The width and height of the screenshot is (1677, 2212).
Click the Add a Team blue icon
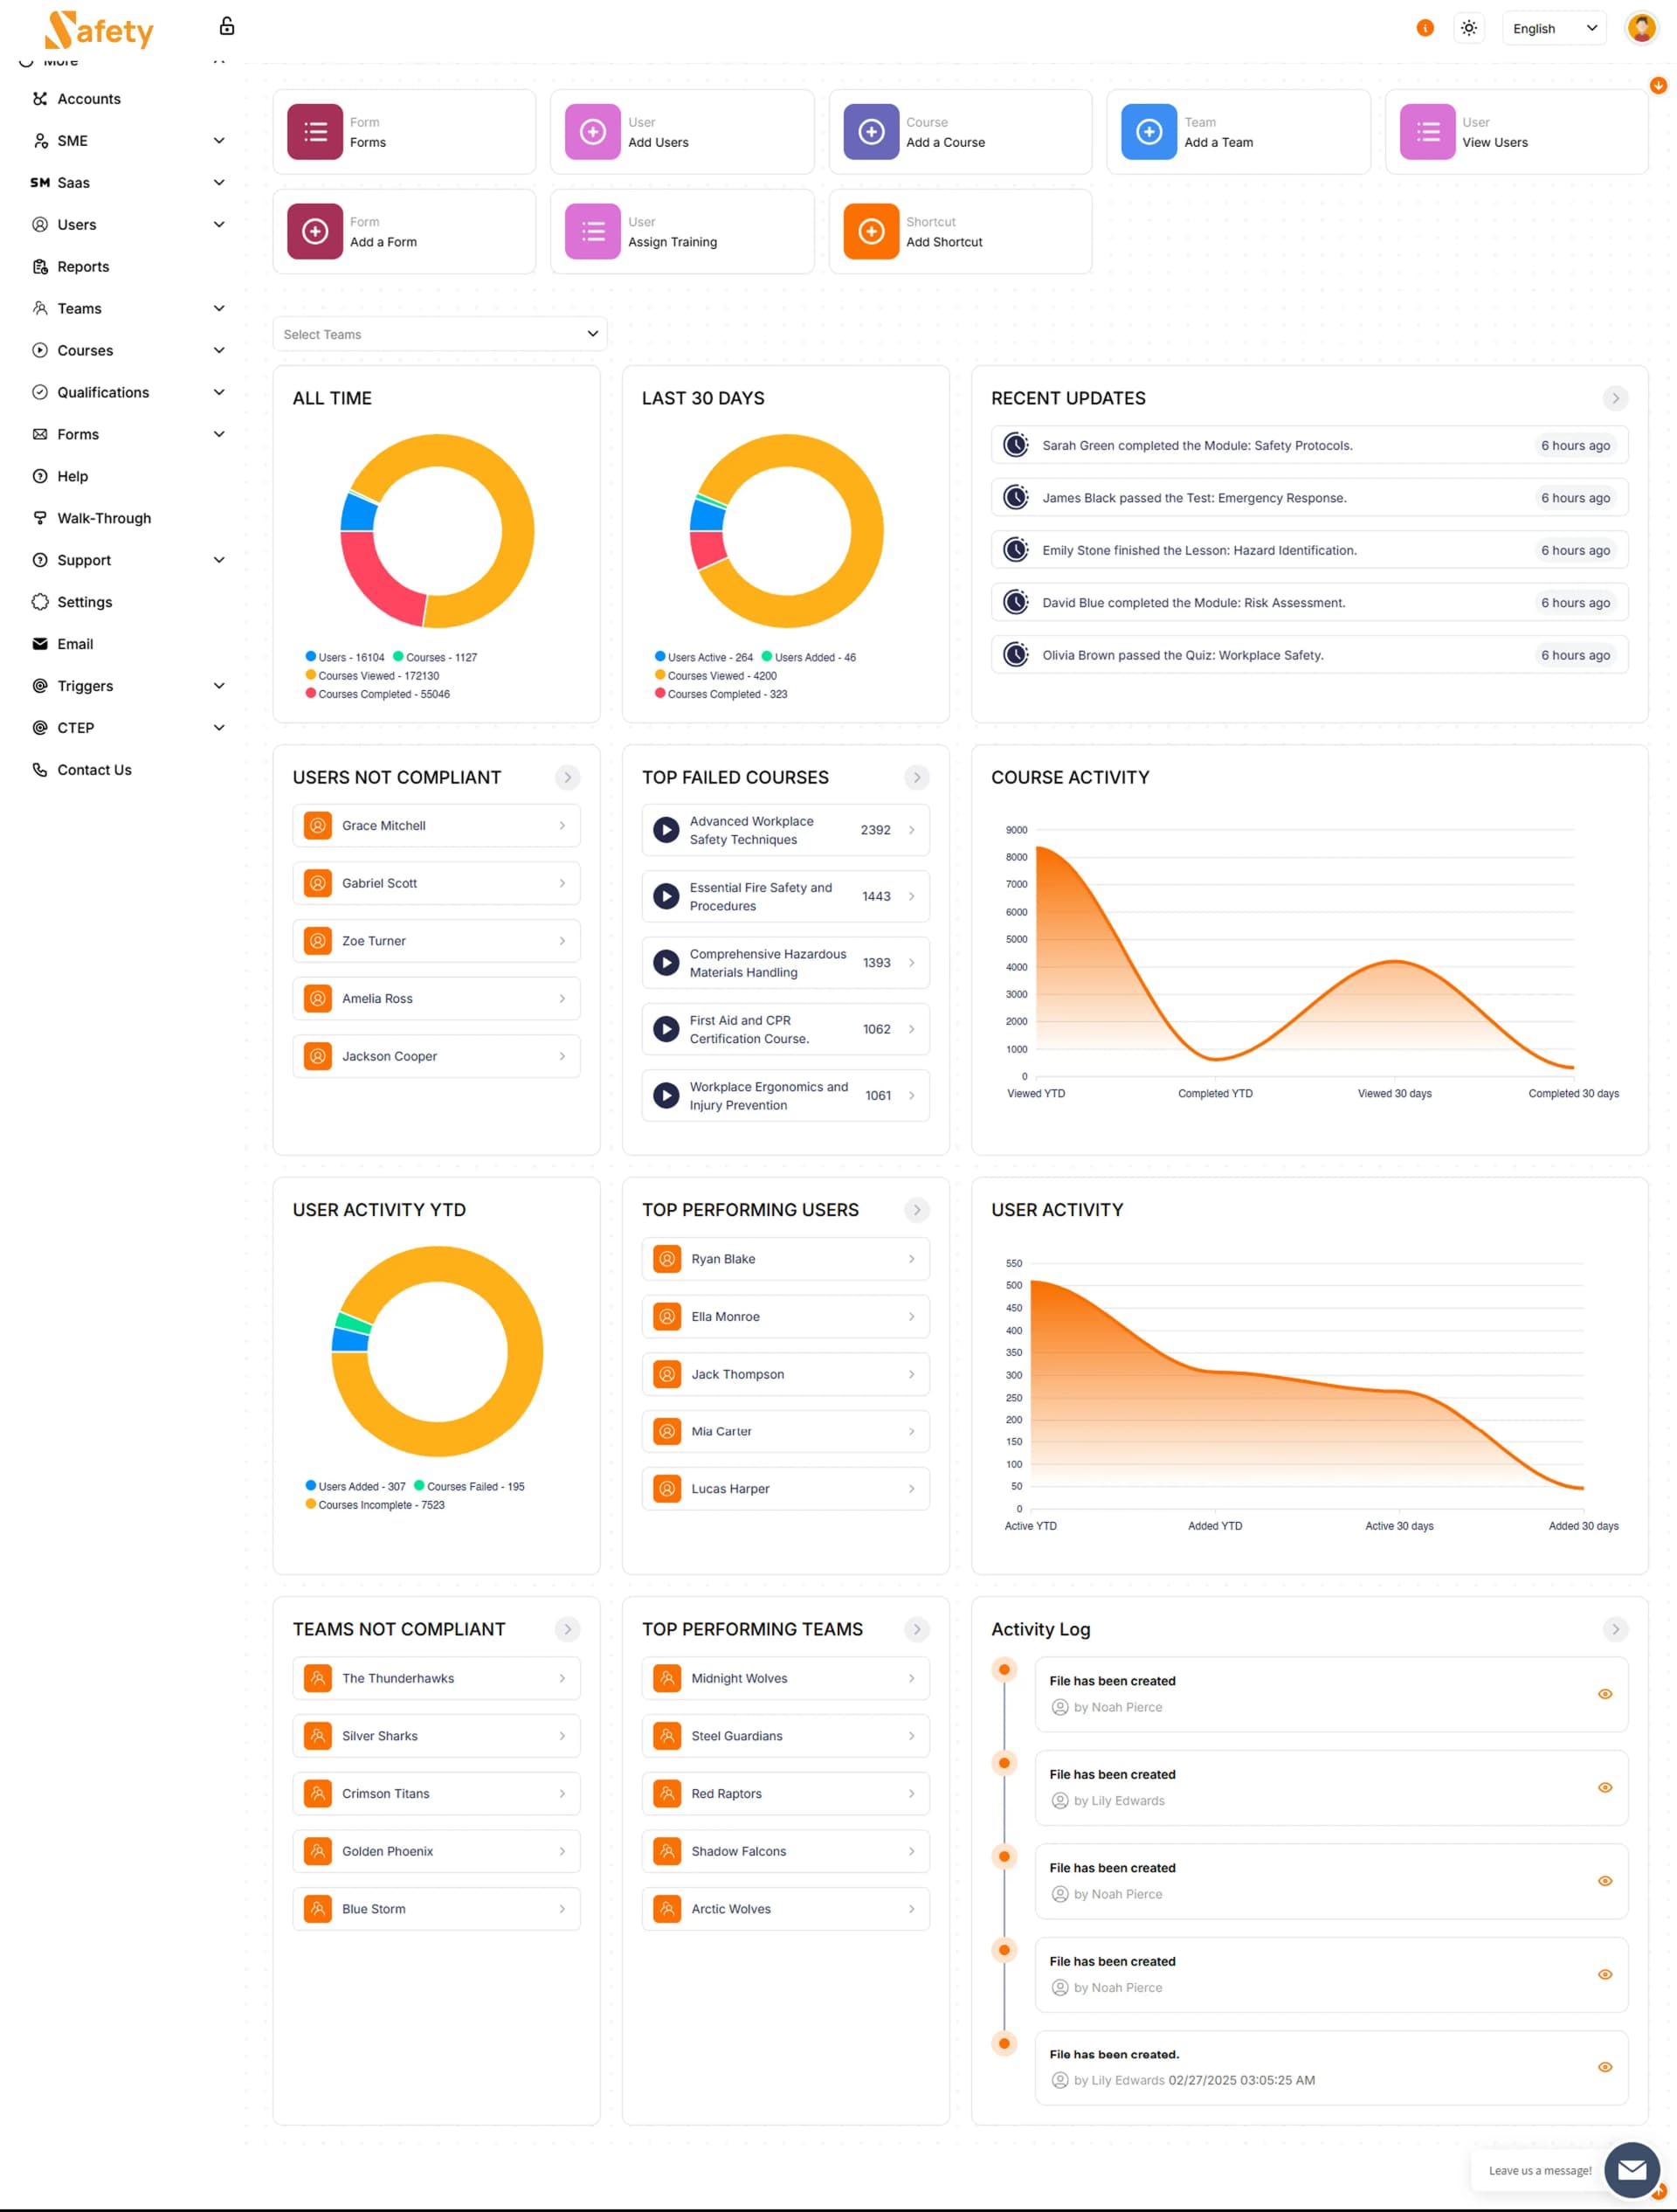click(x=1148, y=132)
